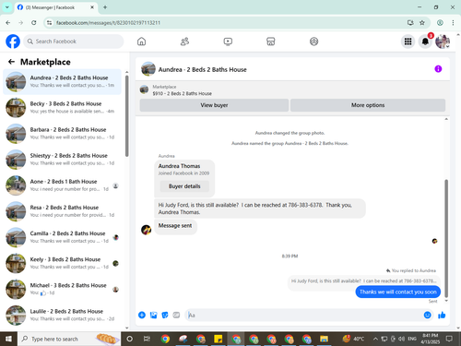Open Laulile - 2 Beds 2 Baths House chat
The image size is (461, 346).
63,315
